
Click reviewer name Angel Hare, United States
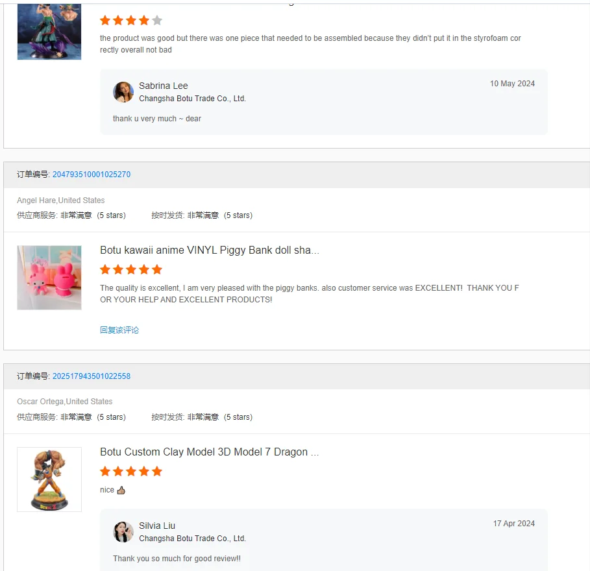pos(60,200)
